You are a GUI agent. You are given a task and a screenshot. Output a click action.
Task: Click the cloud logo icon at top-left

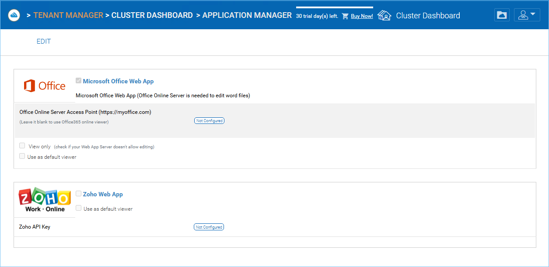click(x=15, y=15)
